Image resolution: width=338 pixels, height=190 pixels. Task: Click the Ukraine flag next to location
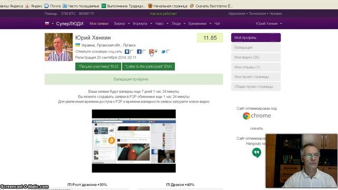pos(78,45)
